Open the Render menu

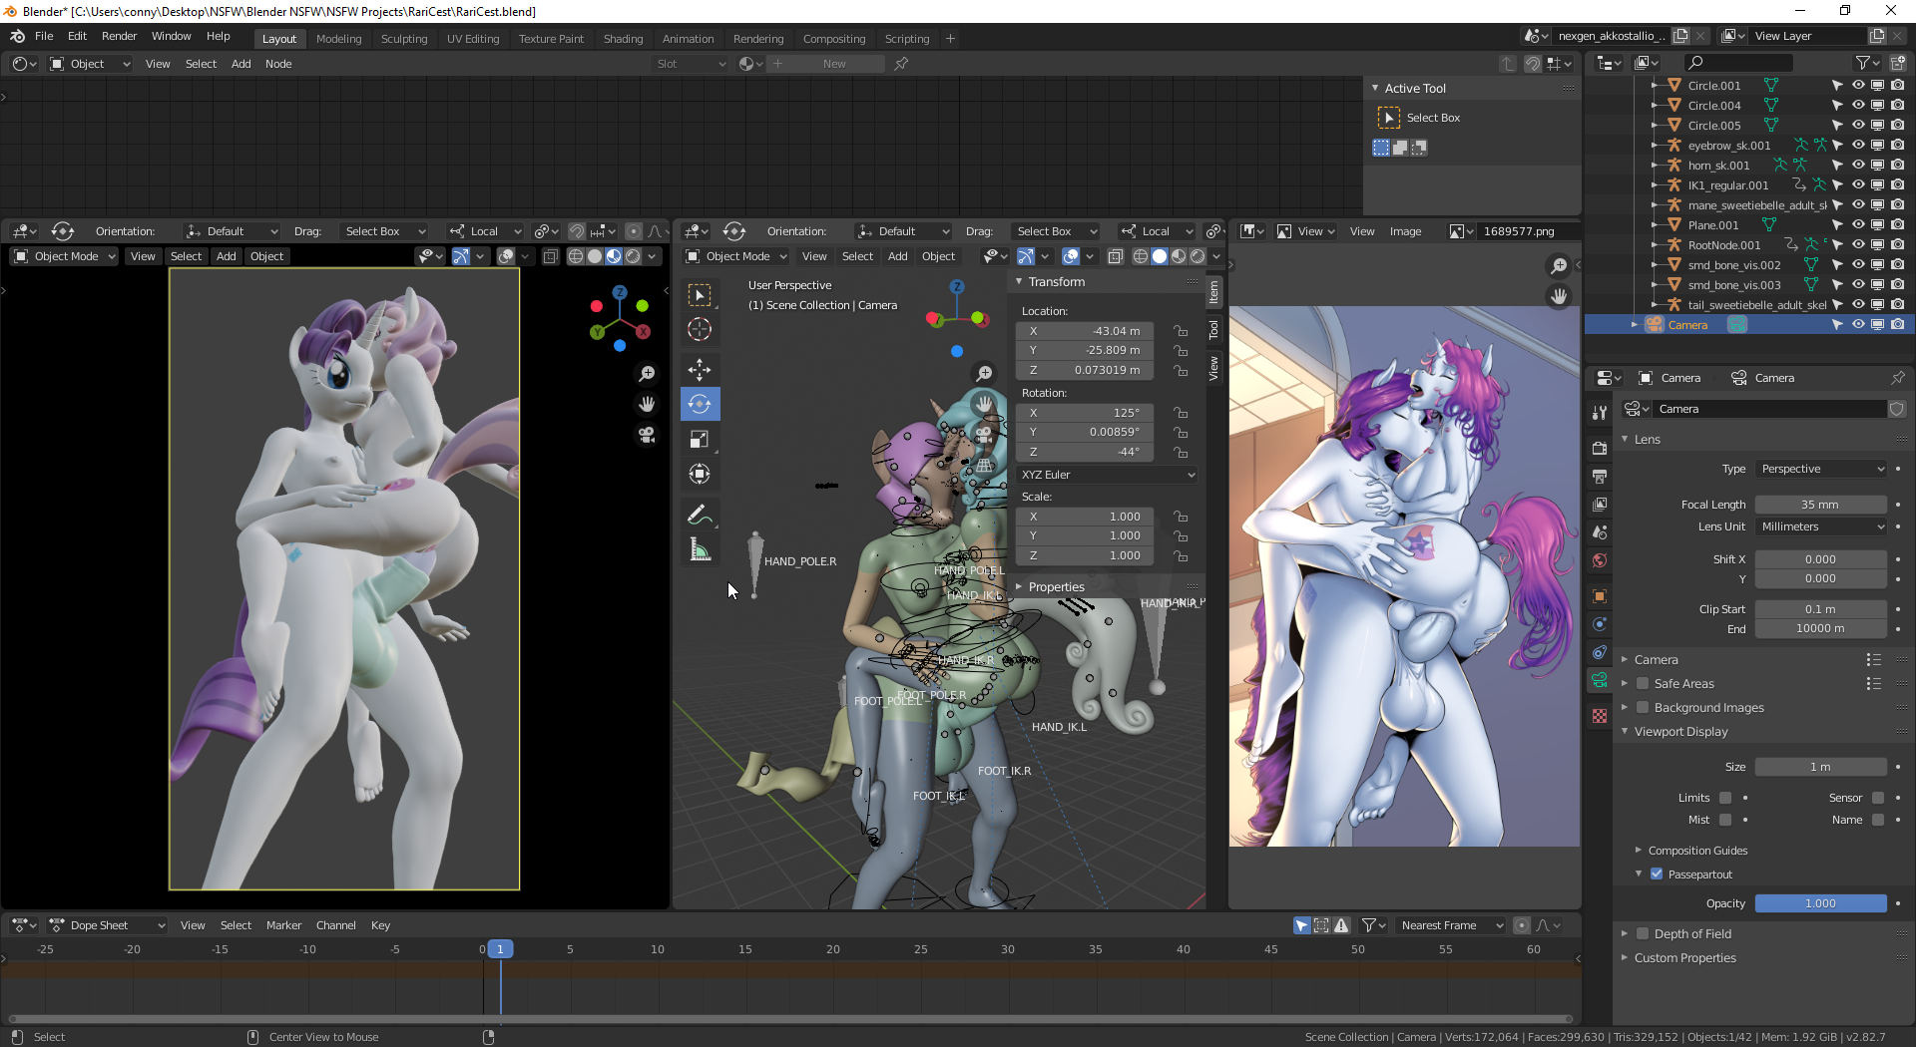pos(119,36)
